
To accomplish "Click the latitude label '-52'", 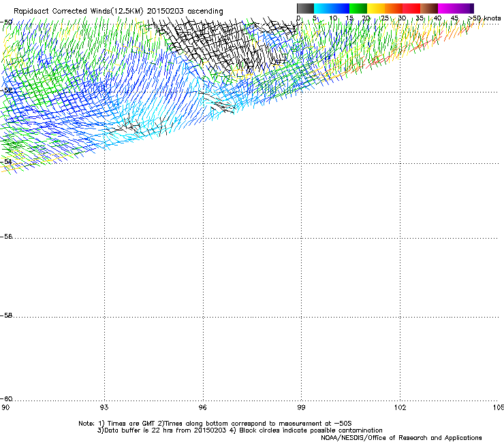I will tap(6, 90).
